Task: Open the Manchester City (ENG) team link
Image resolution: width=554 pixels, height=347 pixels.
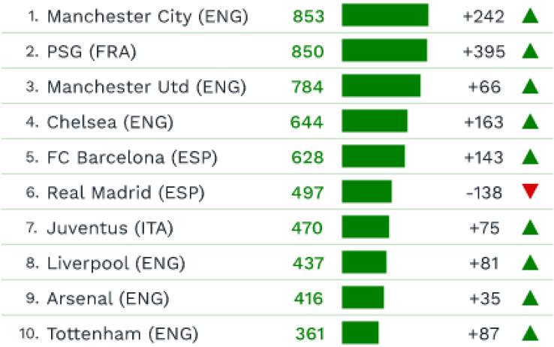Action: click(147, 16)
